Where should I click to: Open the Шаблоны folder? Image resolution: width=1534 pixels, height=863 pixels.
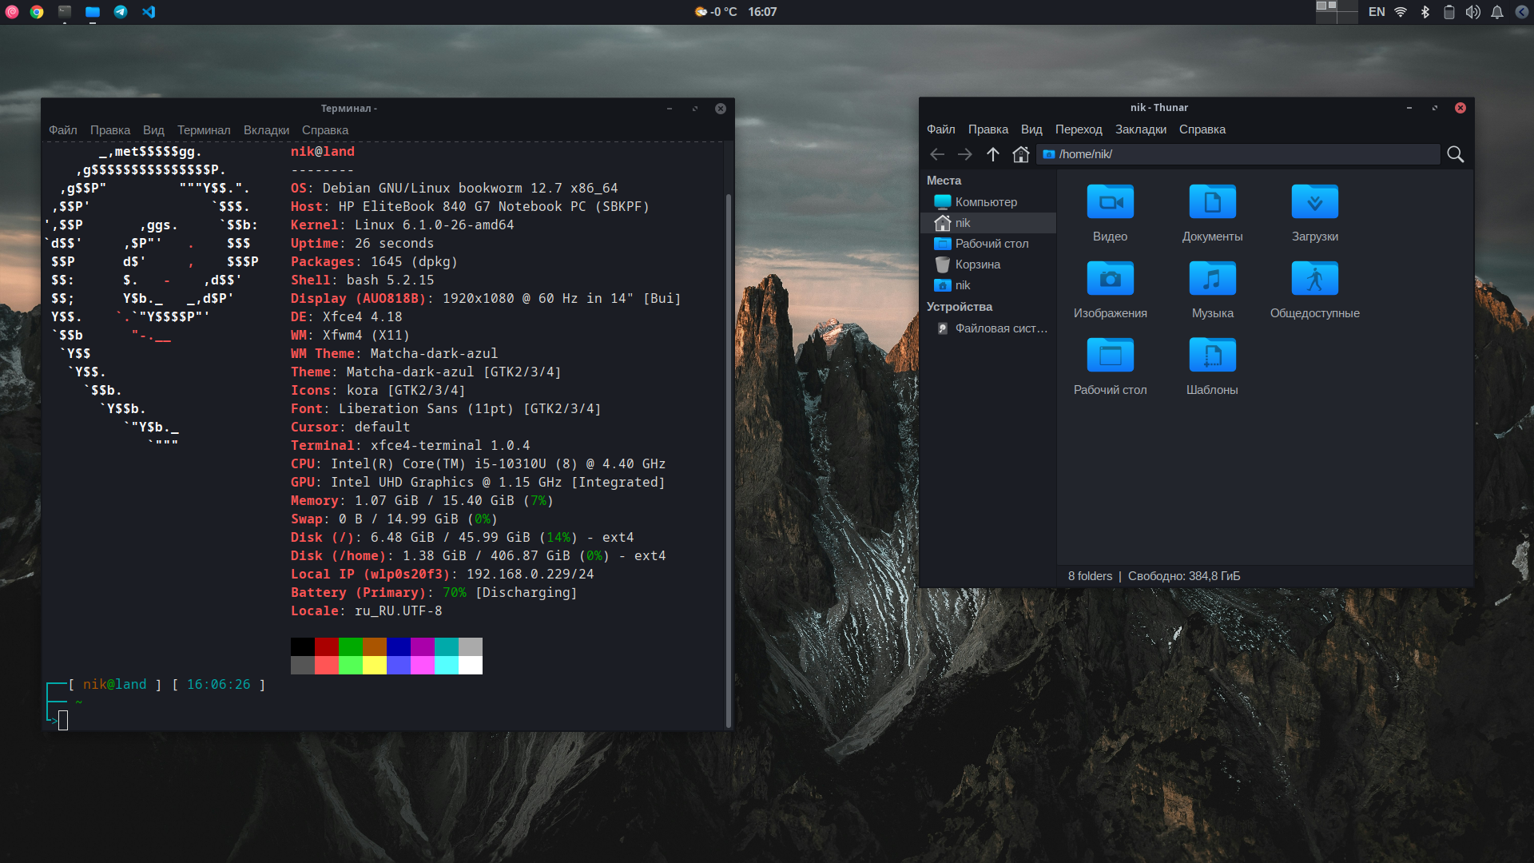tap(1212, 356)
